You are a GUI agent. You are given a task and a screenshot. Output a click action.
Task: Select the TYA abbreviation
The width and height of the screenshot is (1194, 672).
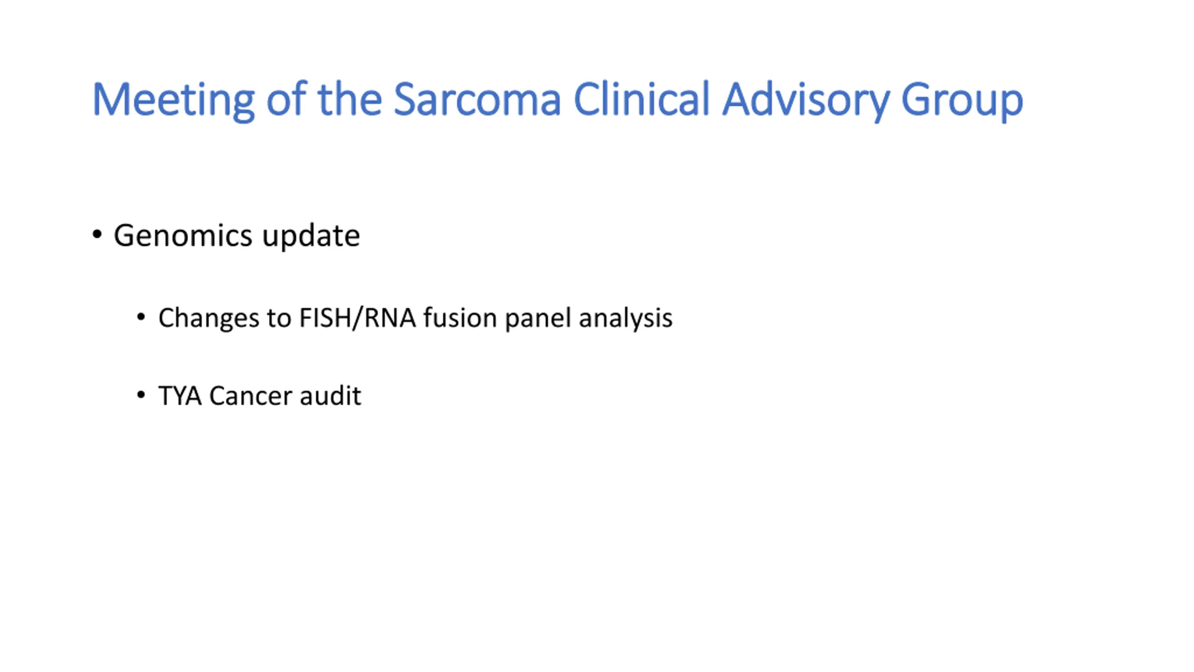pos(180,396)
